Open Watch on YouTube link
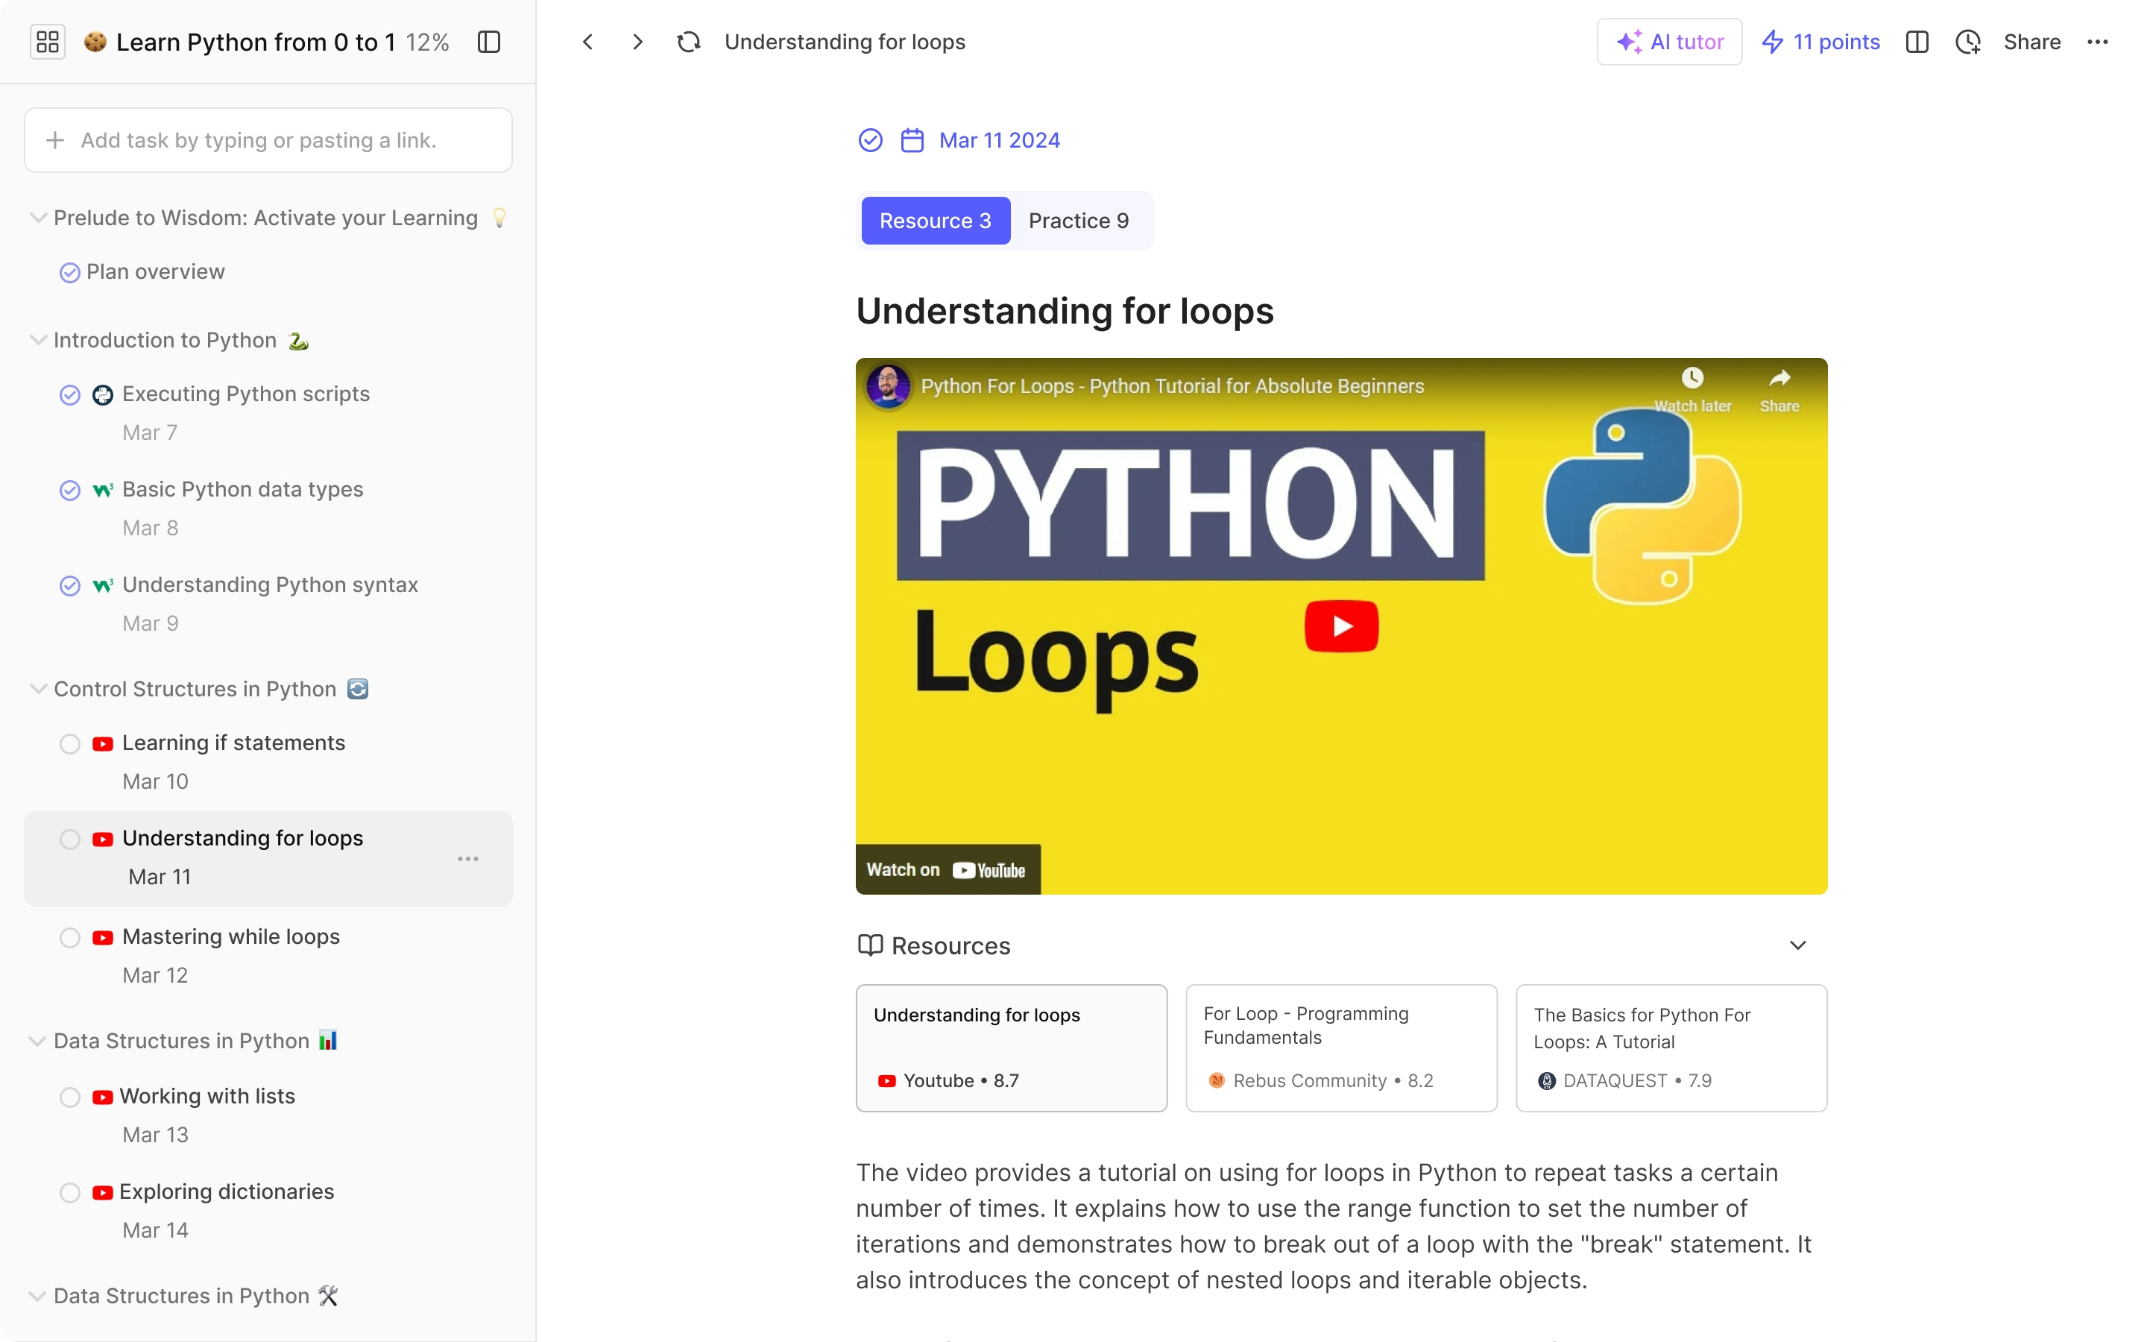The width and height of the screenshot is (2147, 1342). point(948,869)
